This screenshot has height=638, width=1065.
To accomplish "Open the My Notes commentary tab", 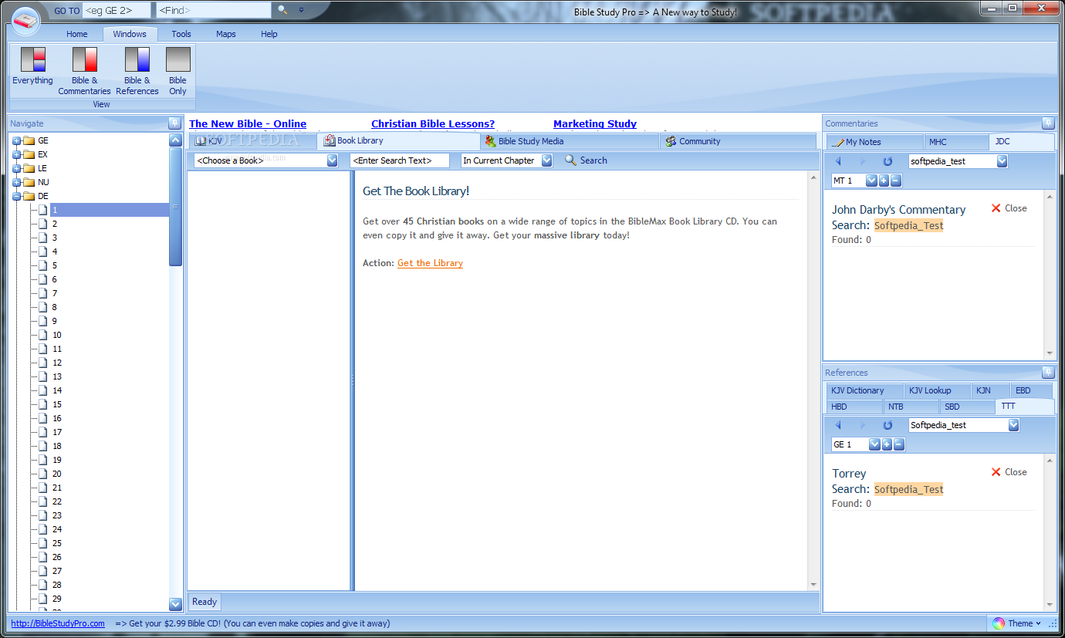I will (x=874, y=142).
